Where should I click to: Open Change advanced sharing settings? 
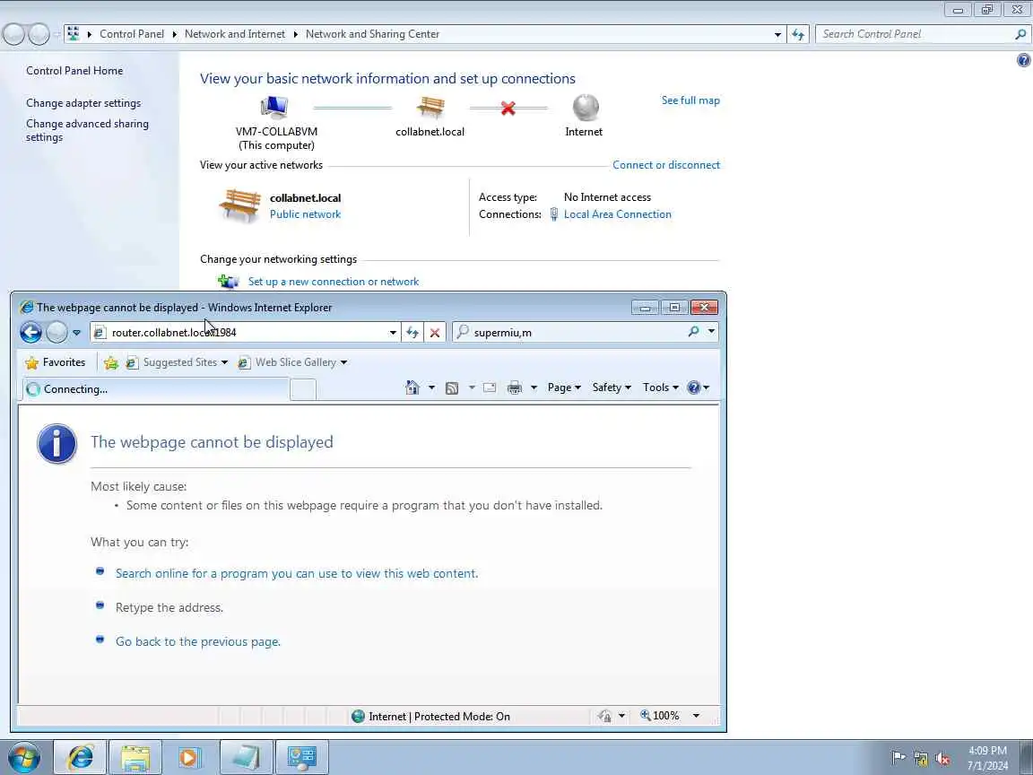pos(87,130)
